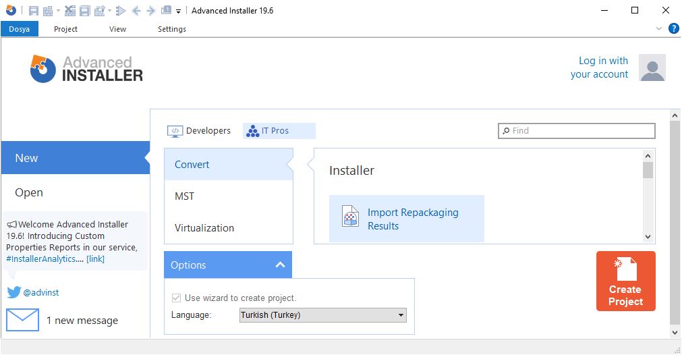Open the View ribbon tab
The height and width of the screenshot is (355, 682).
(117, 29)
